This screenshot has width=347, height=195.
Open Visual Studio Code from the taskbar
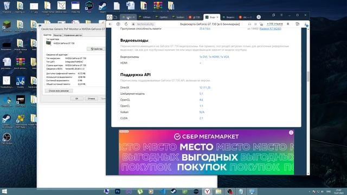click(x=162, y=191)
